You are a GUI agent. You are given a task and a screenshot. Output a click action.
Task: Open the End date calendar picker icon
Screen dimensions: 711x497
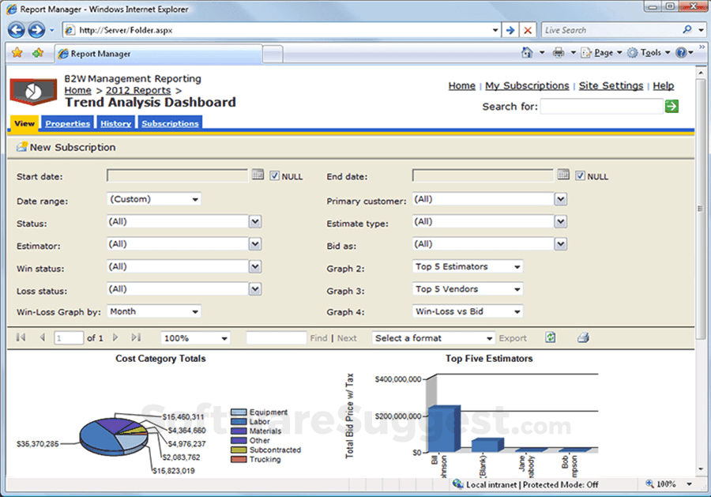point(563,175)
